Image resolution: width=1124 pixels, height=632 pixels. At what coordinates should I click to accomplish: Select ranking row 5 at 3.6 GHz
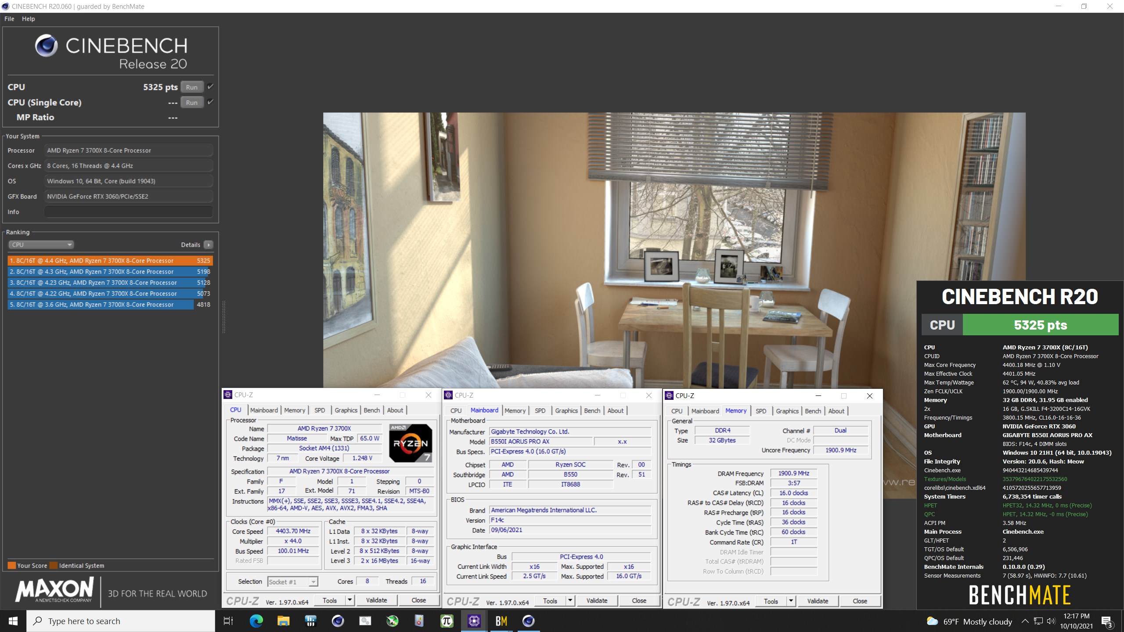tap(110, 304)
